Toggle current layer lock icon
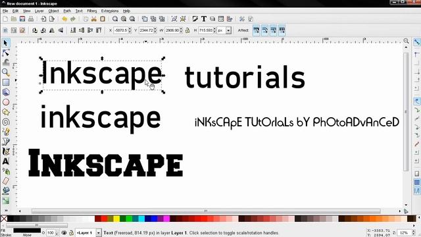The width and height of the screenshot is (421, 237). click(71, 232)
